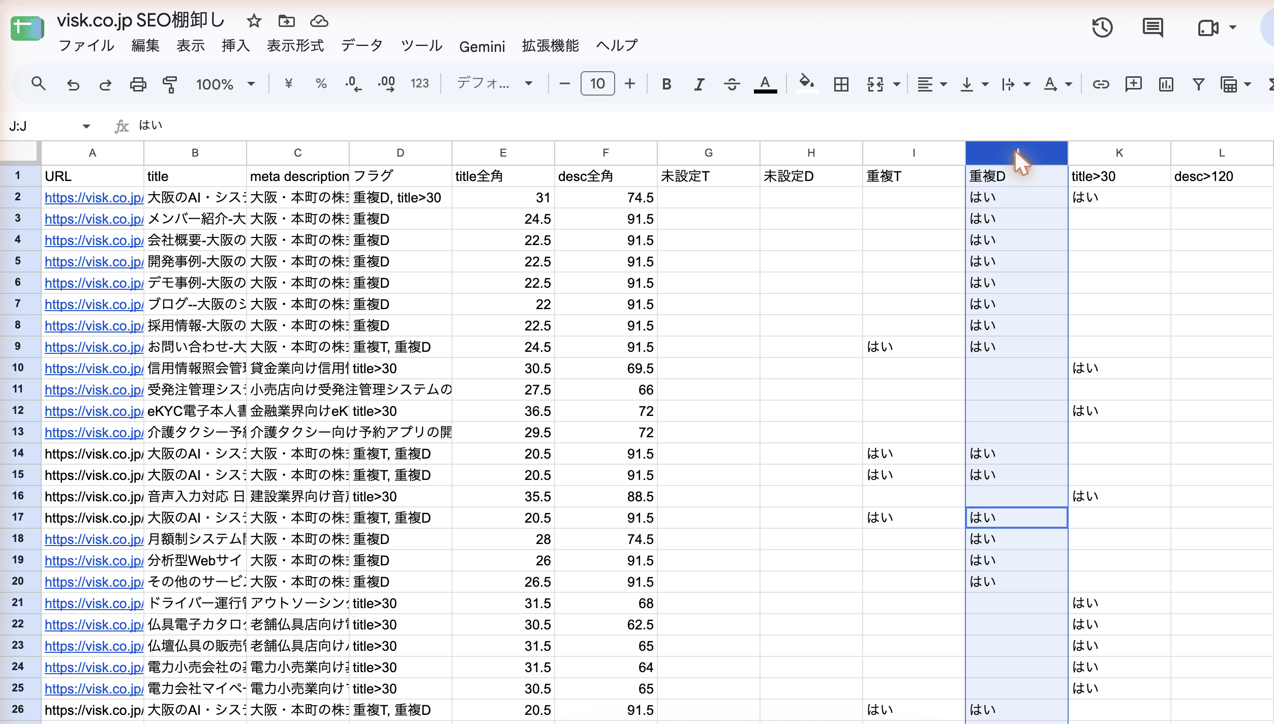The height and width of the screenshot is (724, 1274).
Task: Star the visk.co.jp SEO document
Action: coord(254,21)
